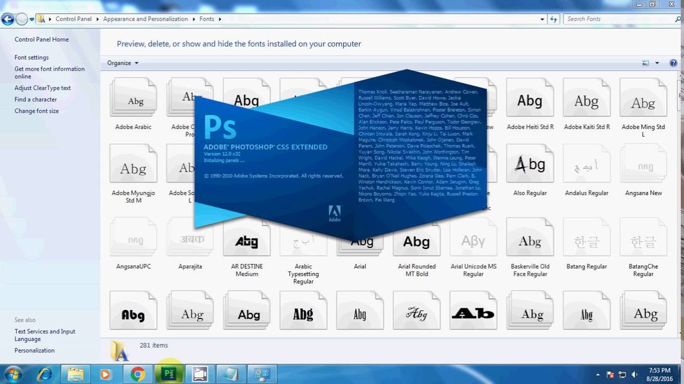Viewport: 684px width, 384px height.
Task: Open Find a character link
Action: pos(36,100)
